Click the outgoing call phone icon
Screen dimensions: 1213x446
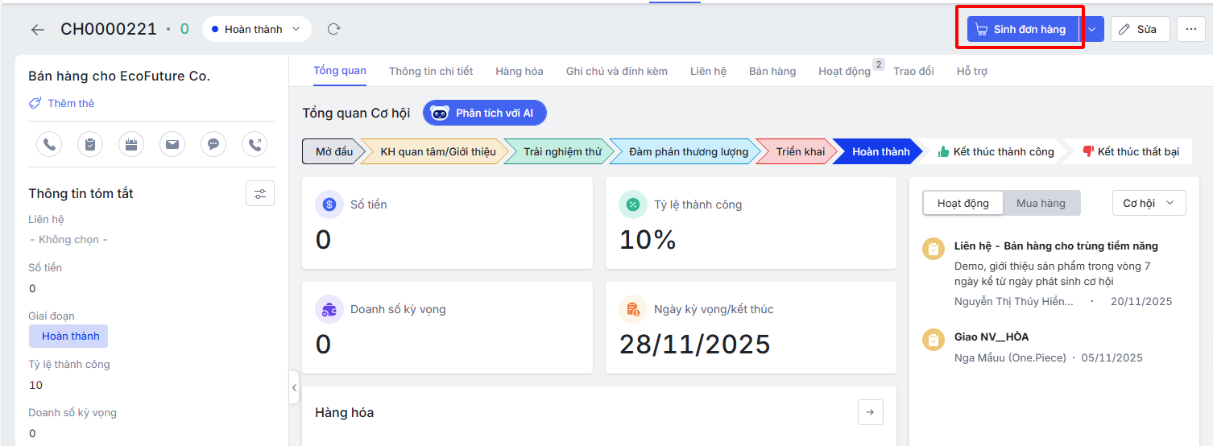[x=255, y=144]
